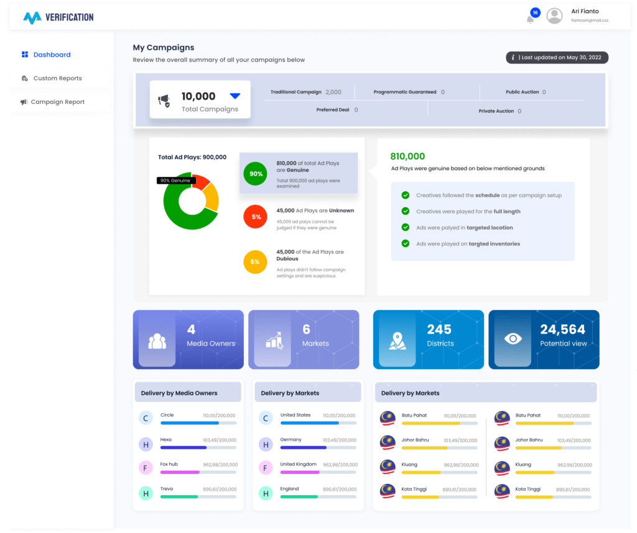Click the targeted location green checkmark
The width and height of the screenshot is (637, 533).
click(406, 227)
